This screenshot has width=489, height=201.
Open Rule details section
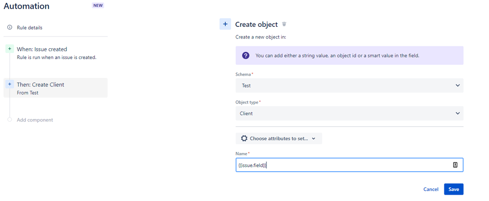point(30,27)
